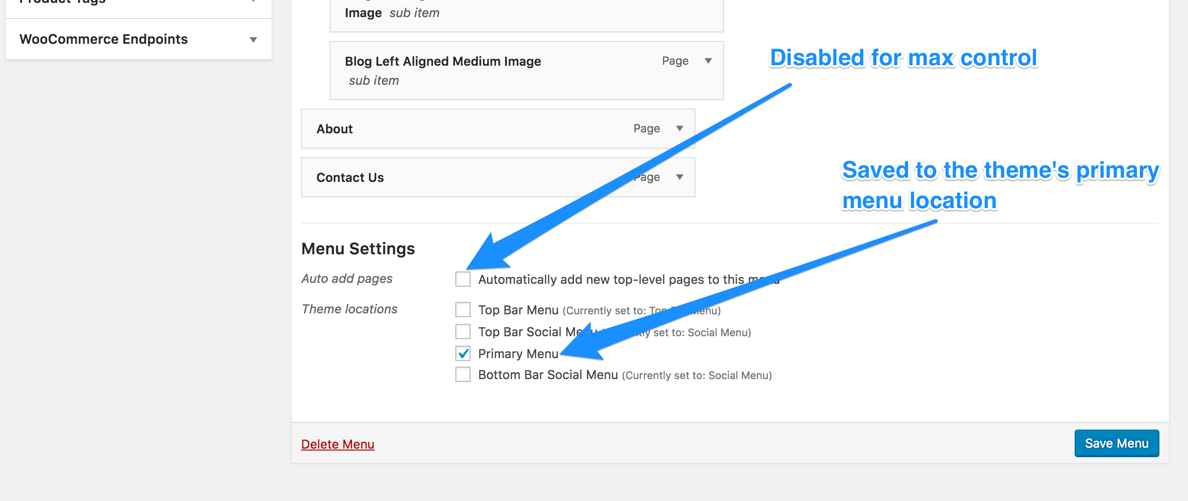This screenshot has height=501, width=1188.
Task: Expand the Contact Us item arrow
Action: pyautogui.click(x=680, y=177)
